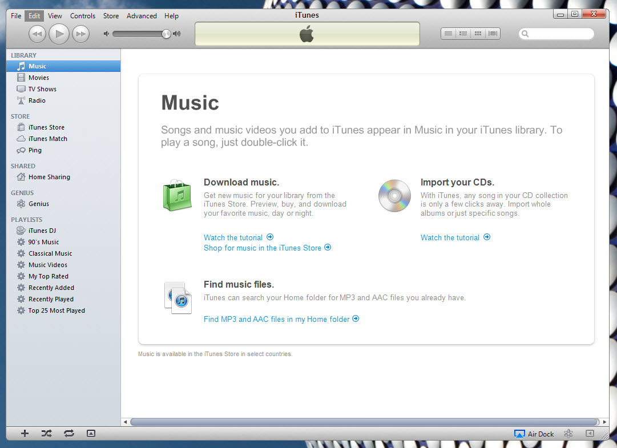This screenshot has height=448, width=617.
Task: Click the volume slider knob
Action: pyautogui.click(x=167, y=34)
